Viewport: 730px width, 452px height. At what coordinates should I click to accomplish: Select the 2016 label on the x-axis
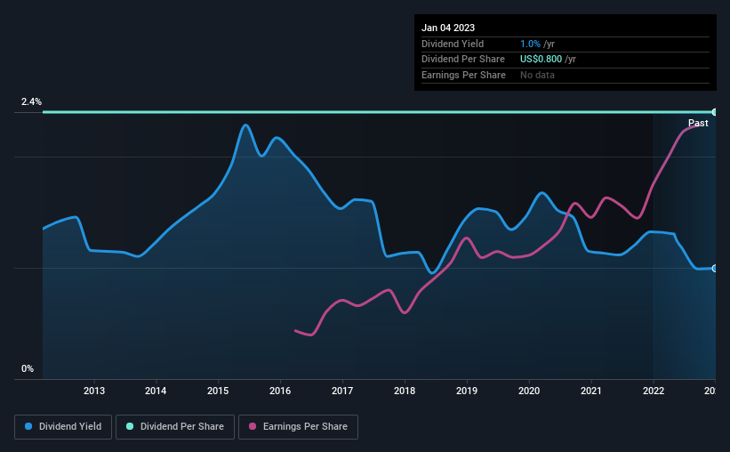click(280, 391)
